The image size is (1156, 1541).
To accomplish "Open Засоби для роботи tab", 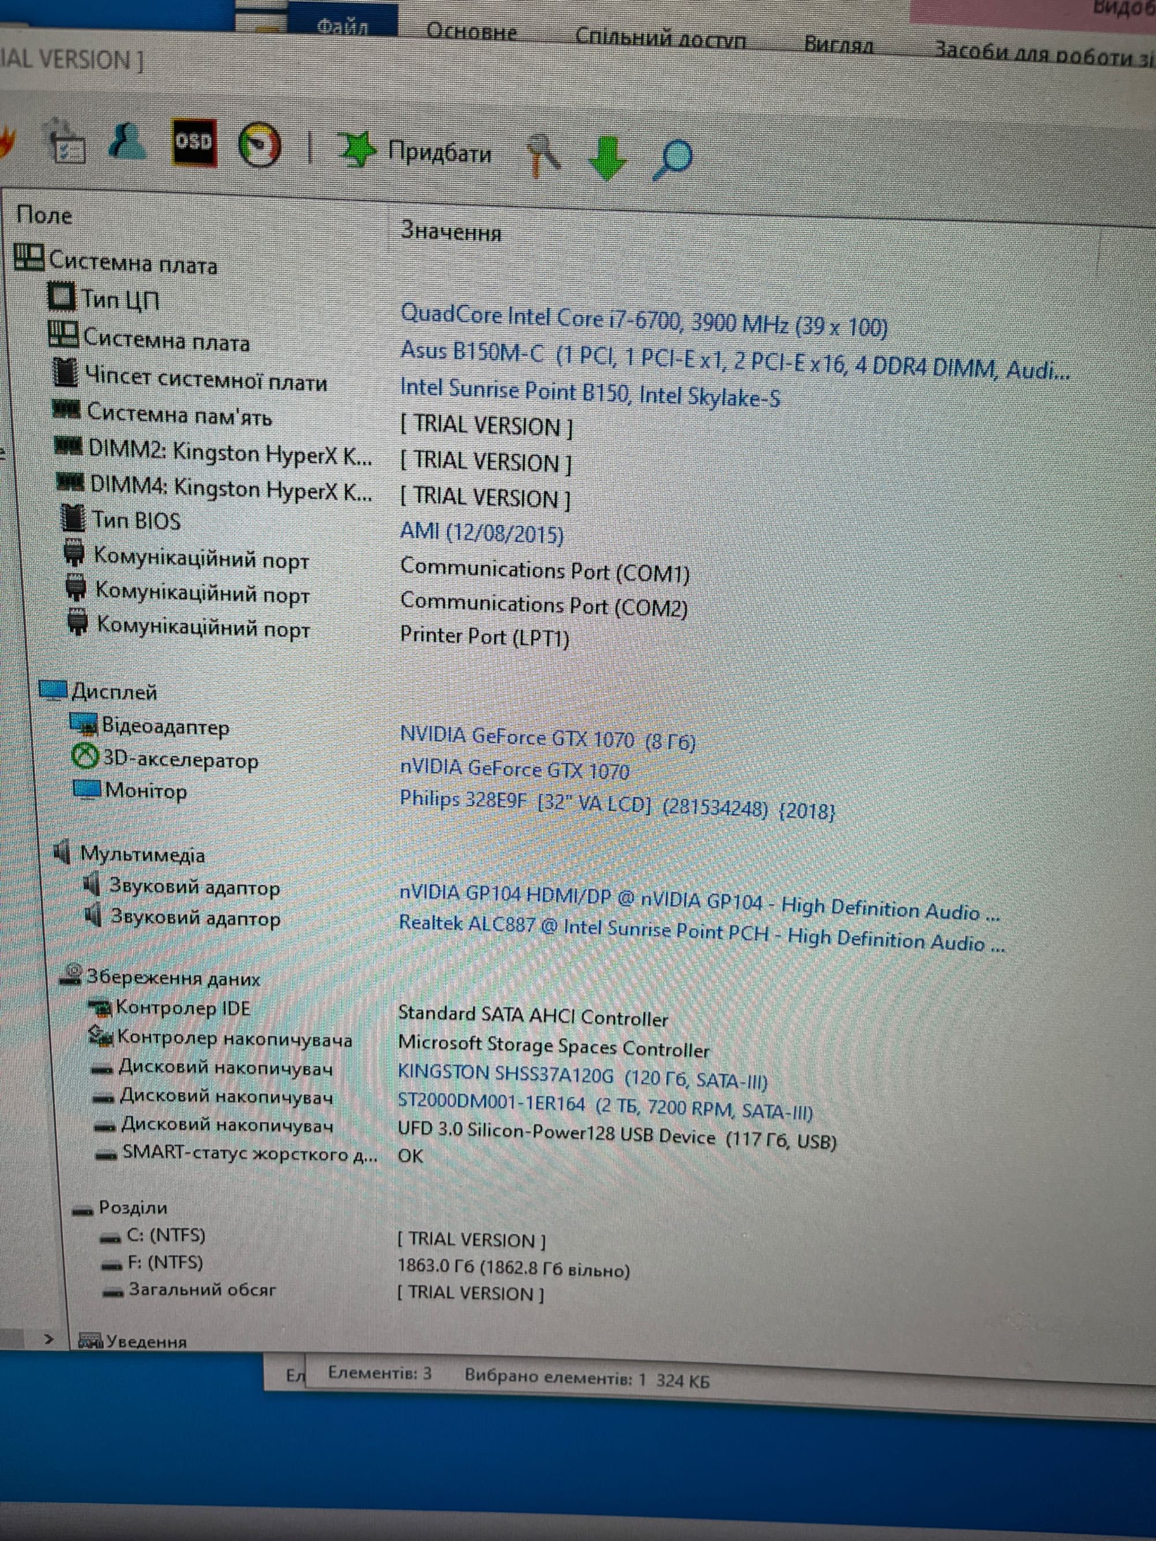I will pos(1044,54).
